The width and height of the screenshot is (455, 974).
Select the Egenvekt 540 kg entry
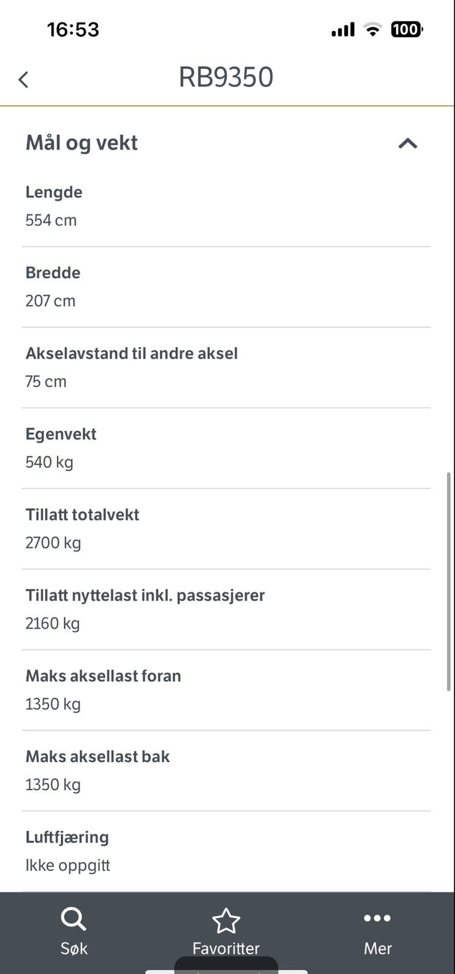226,448
